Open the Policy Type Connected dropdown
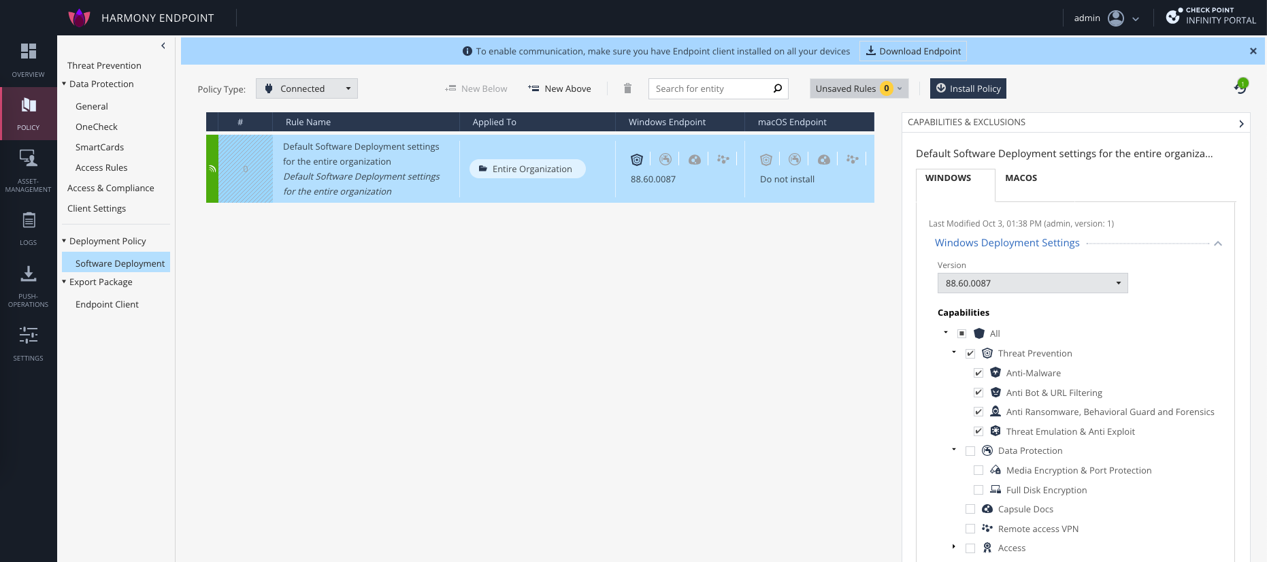This screenshot has width=1267, height=562. point(306,88)
